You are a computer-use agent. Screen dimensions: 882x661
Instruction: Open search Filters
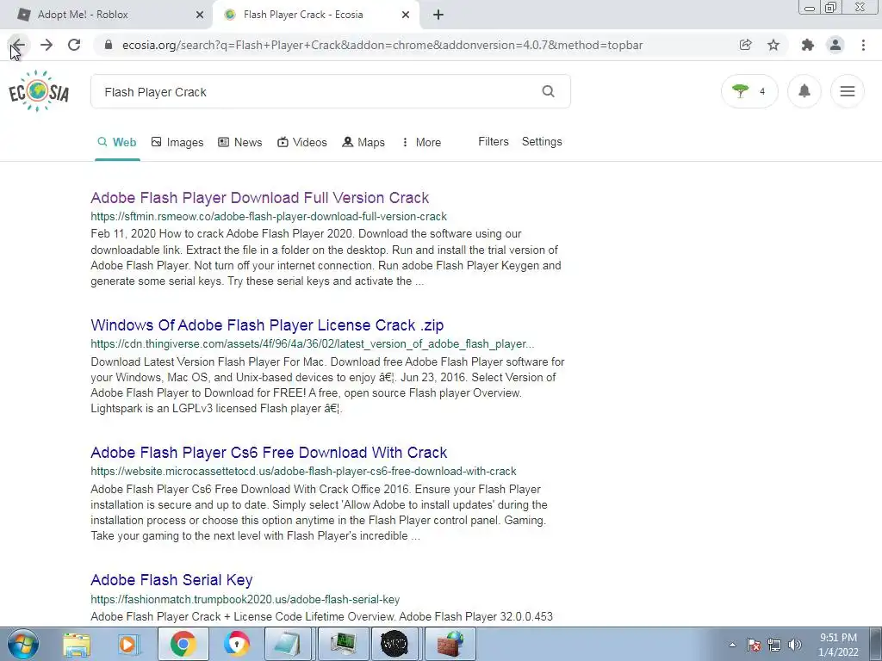pos(494,142)
